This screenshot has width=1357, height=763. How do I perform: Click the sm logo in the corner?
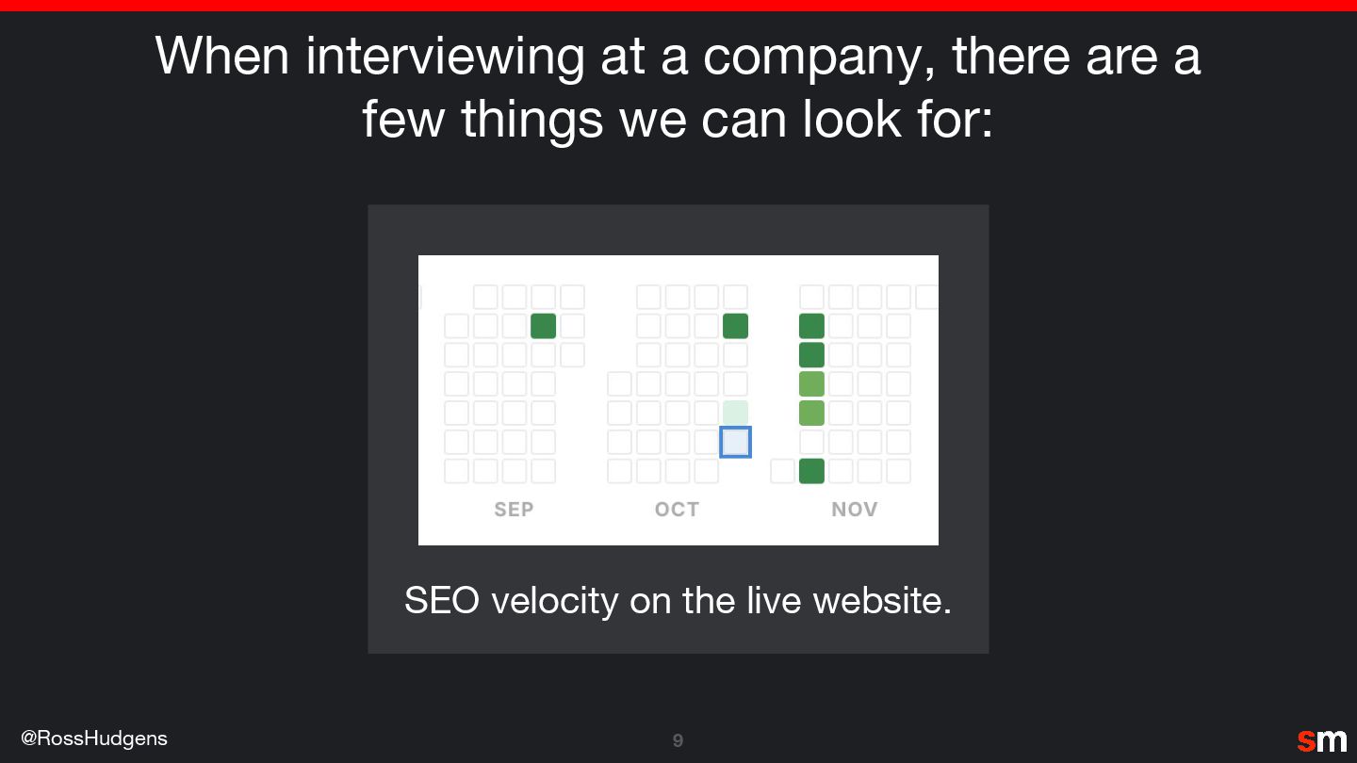[1321, 740]
